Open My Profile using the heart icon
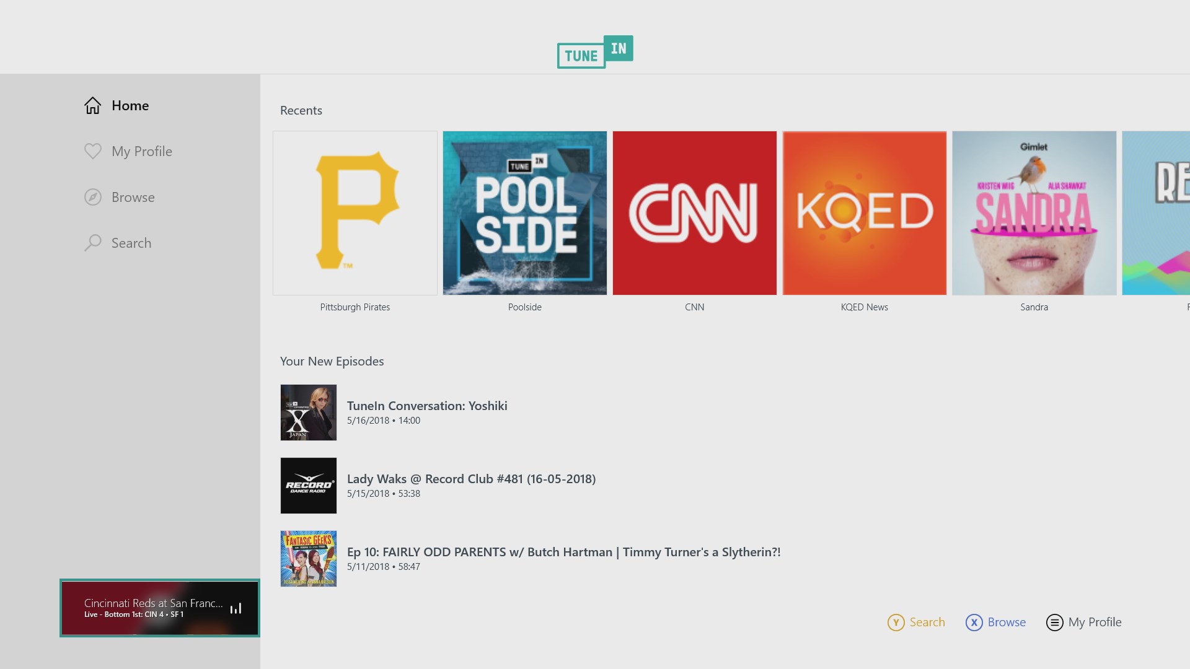The height and width of the screenshot is (669, 1190). [x=93, y=151]
